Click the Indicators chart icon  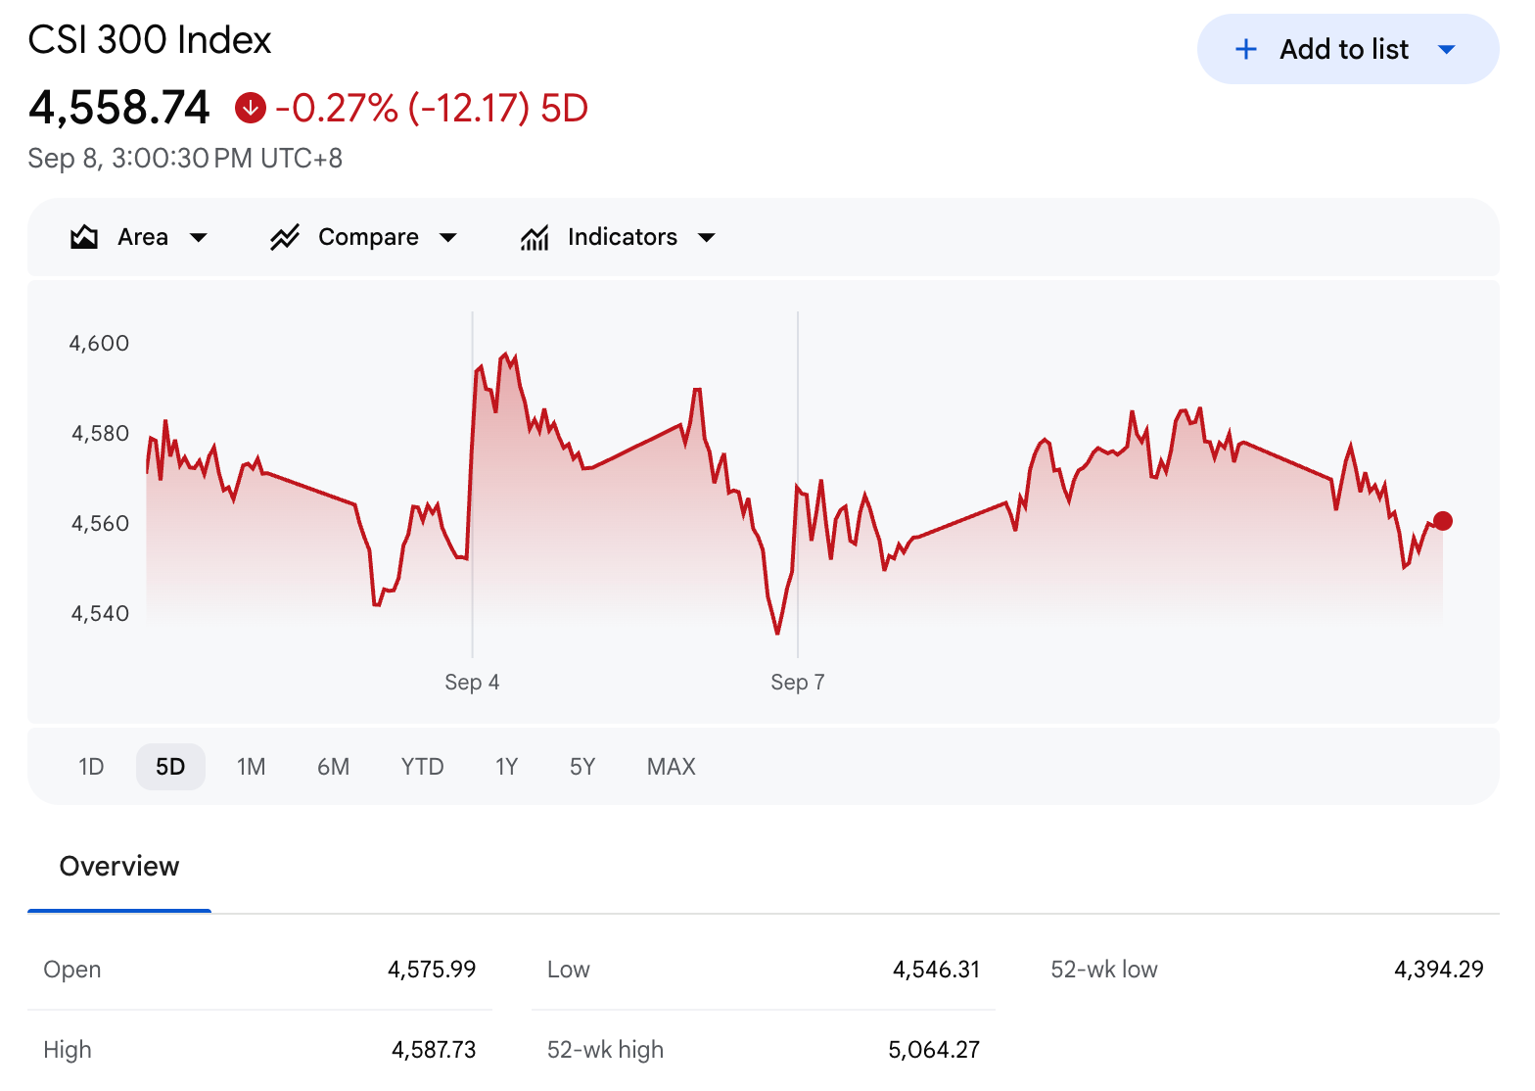pos(535,237)
